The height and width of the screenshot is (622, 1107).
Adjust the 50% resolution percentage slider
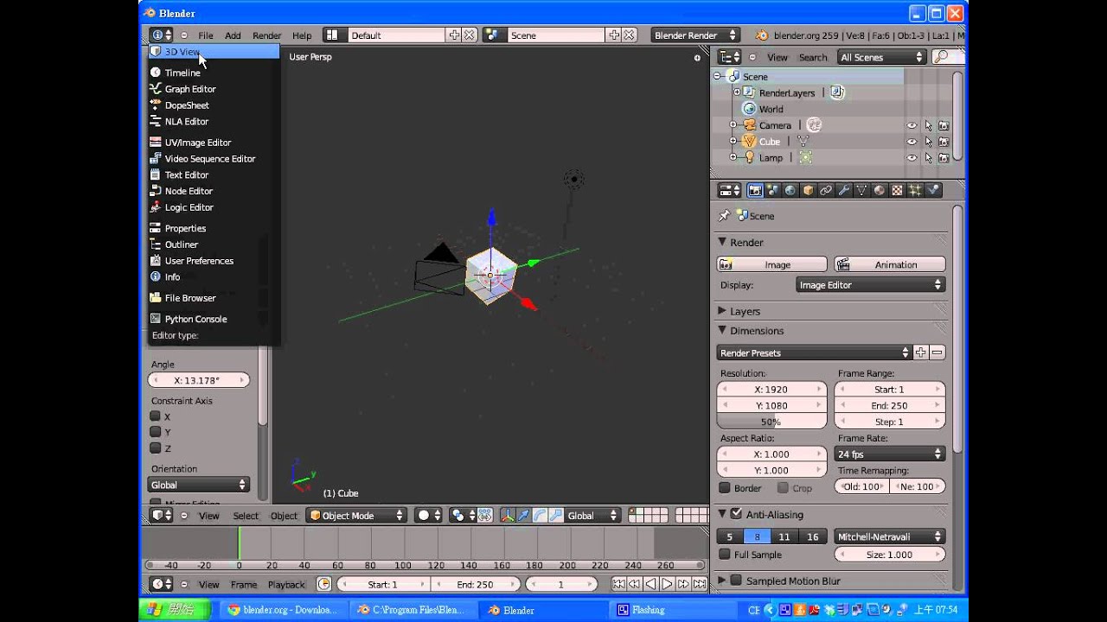point(771,422)
